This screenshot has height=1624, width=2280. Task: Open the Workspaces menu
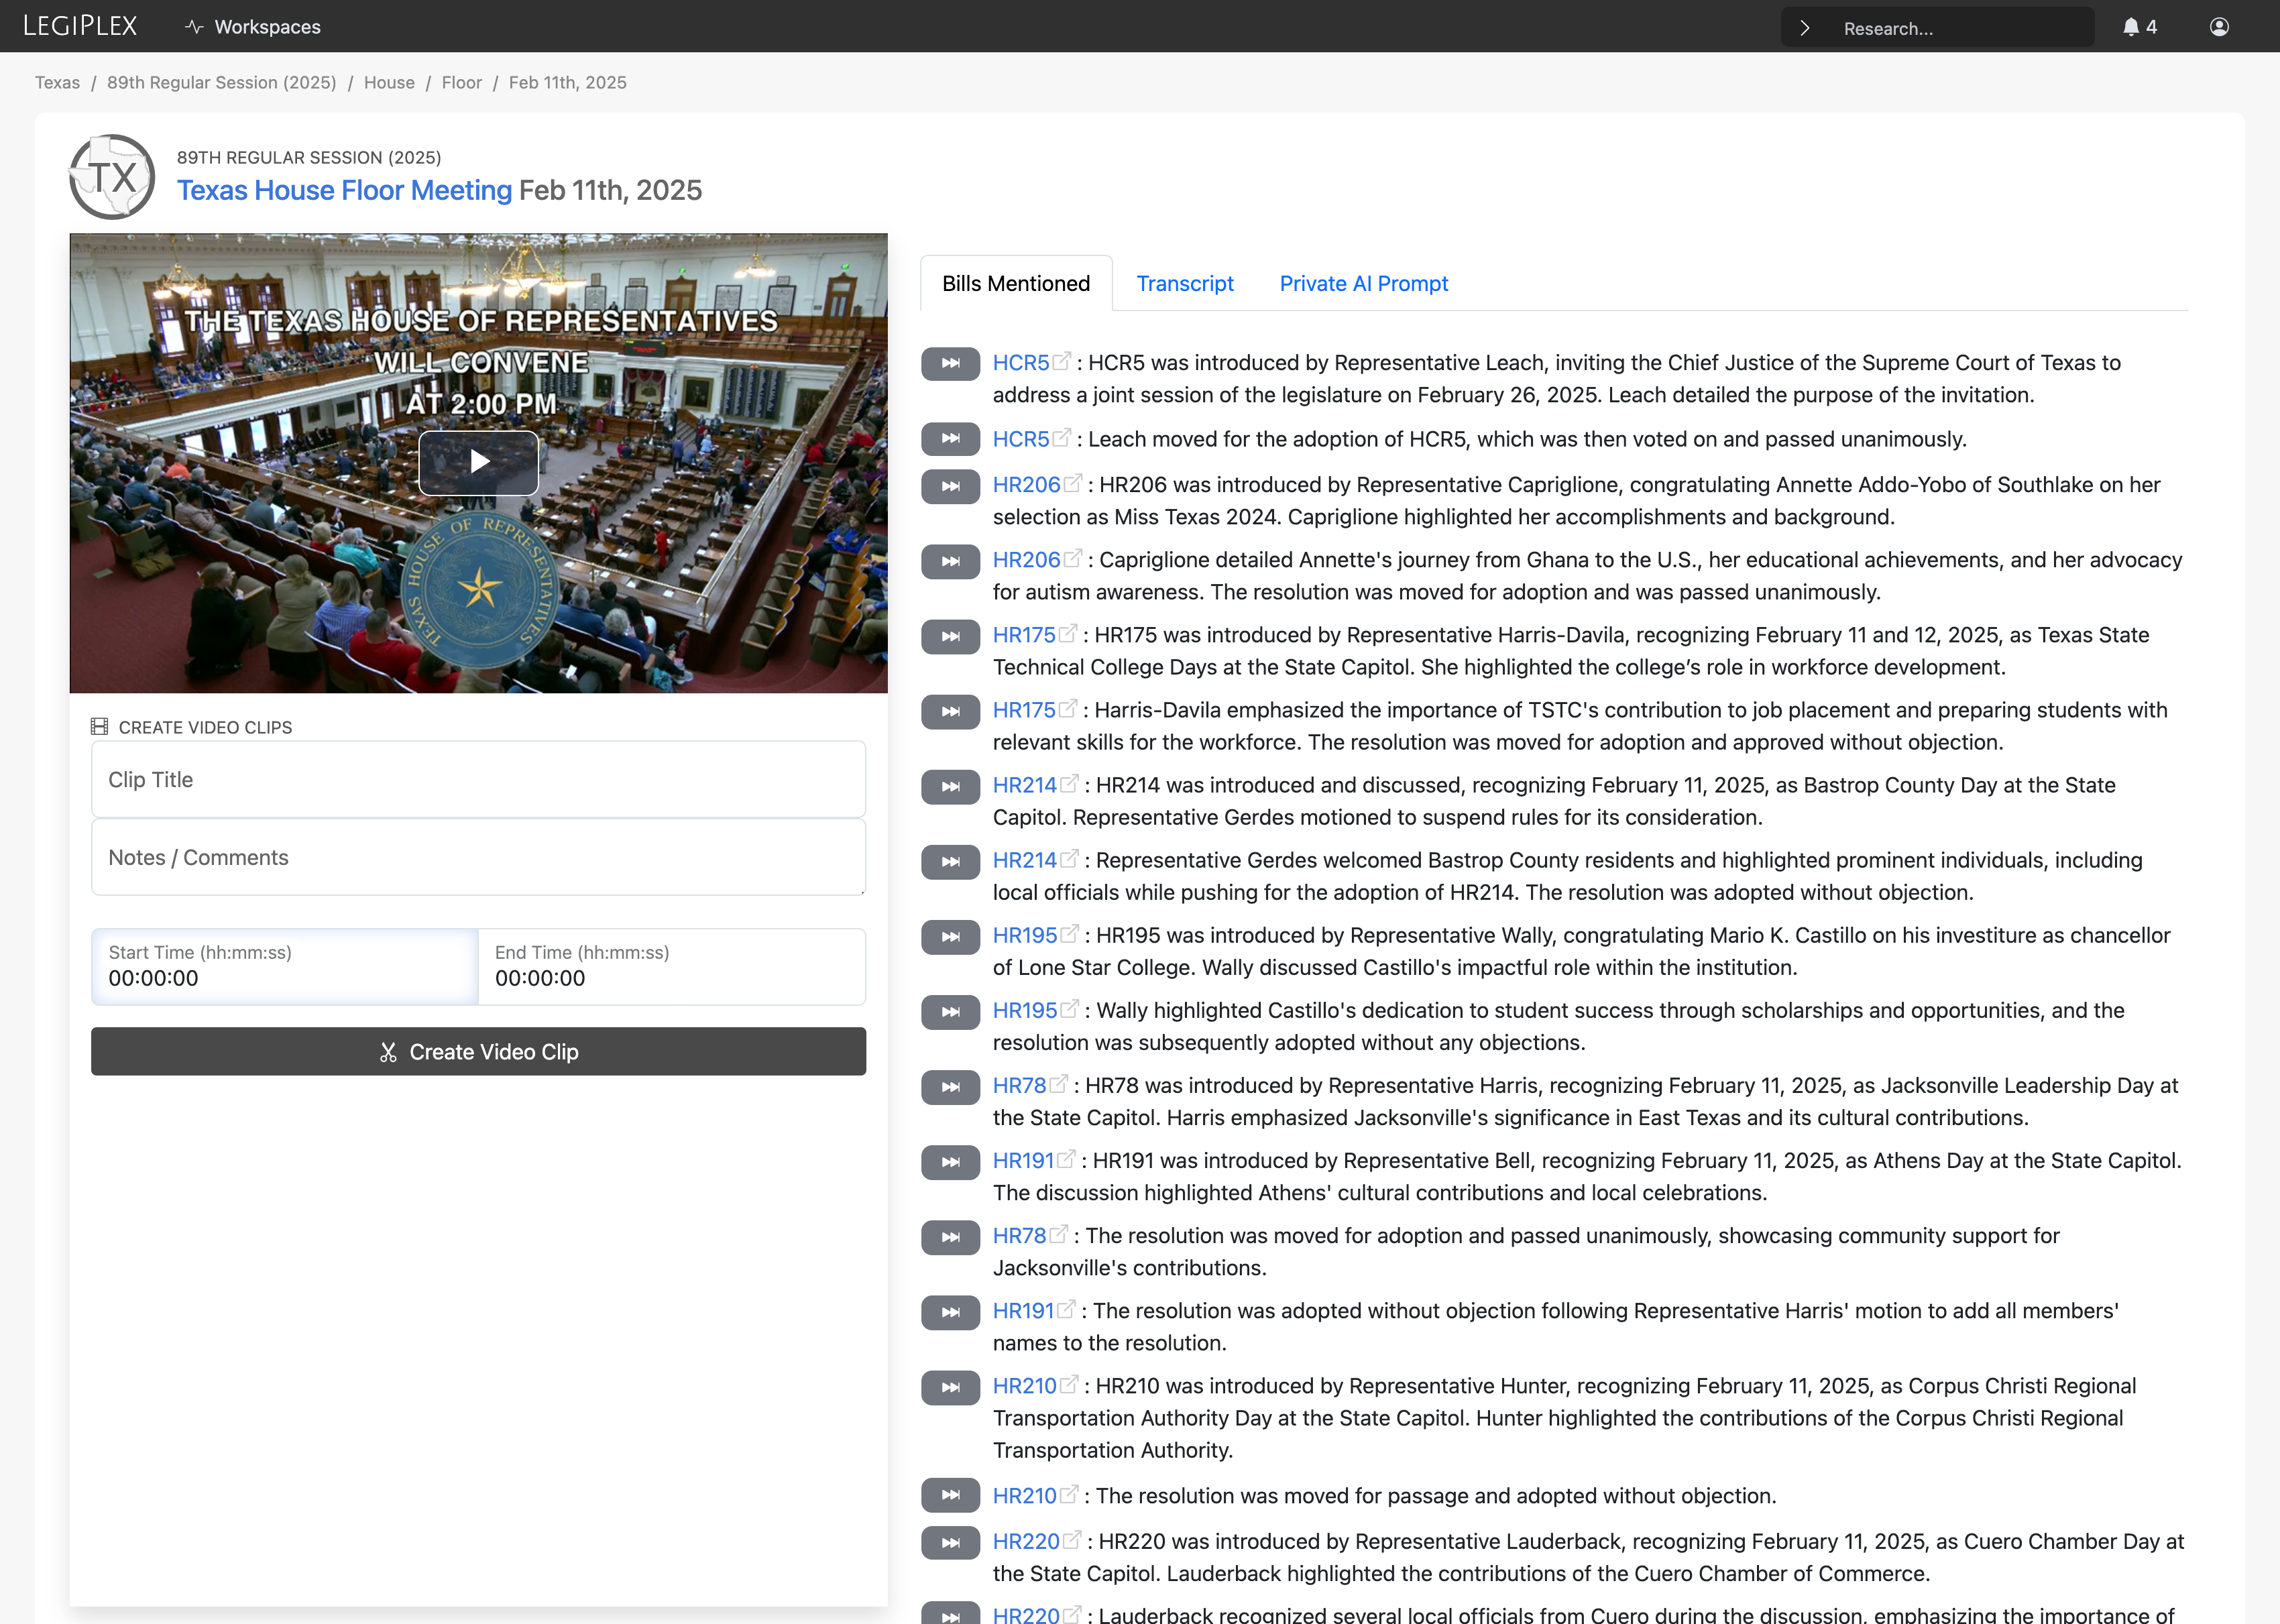253,27
